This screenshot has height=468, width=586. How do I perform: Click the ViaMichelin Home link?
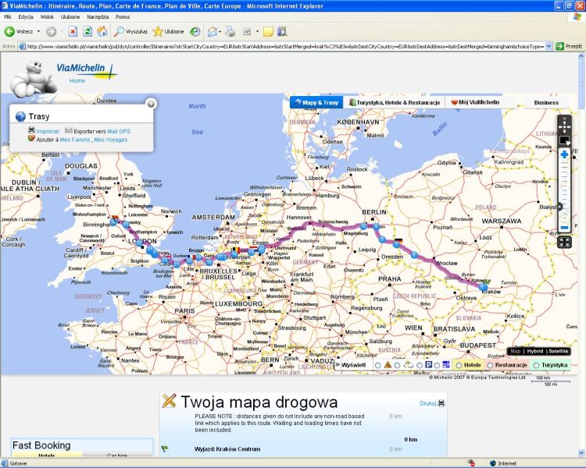(77, 80)
